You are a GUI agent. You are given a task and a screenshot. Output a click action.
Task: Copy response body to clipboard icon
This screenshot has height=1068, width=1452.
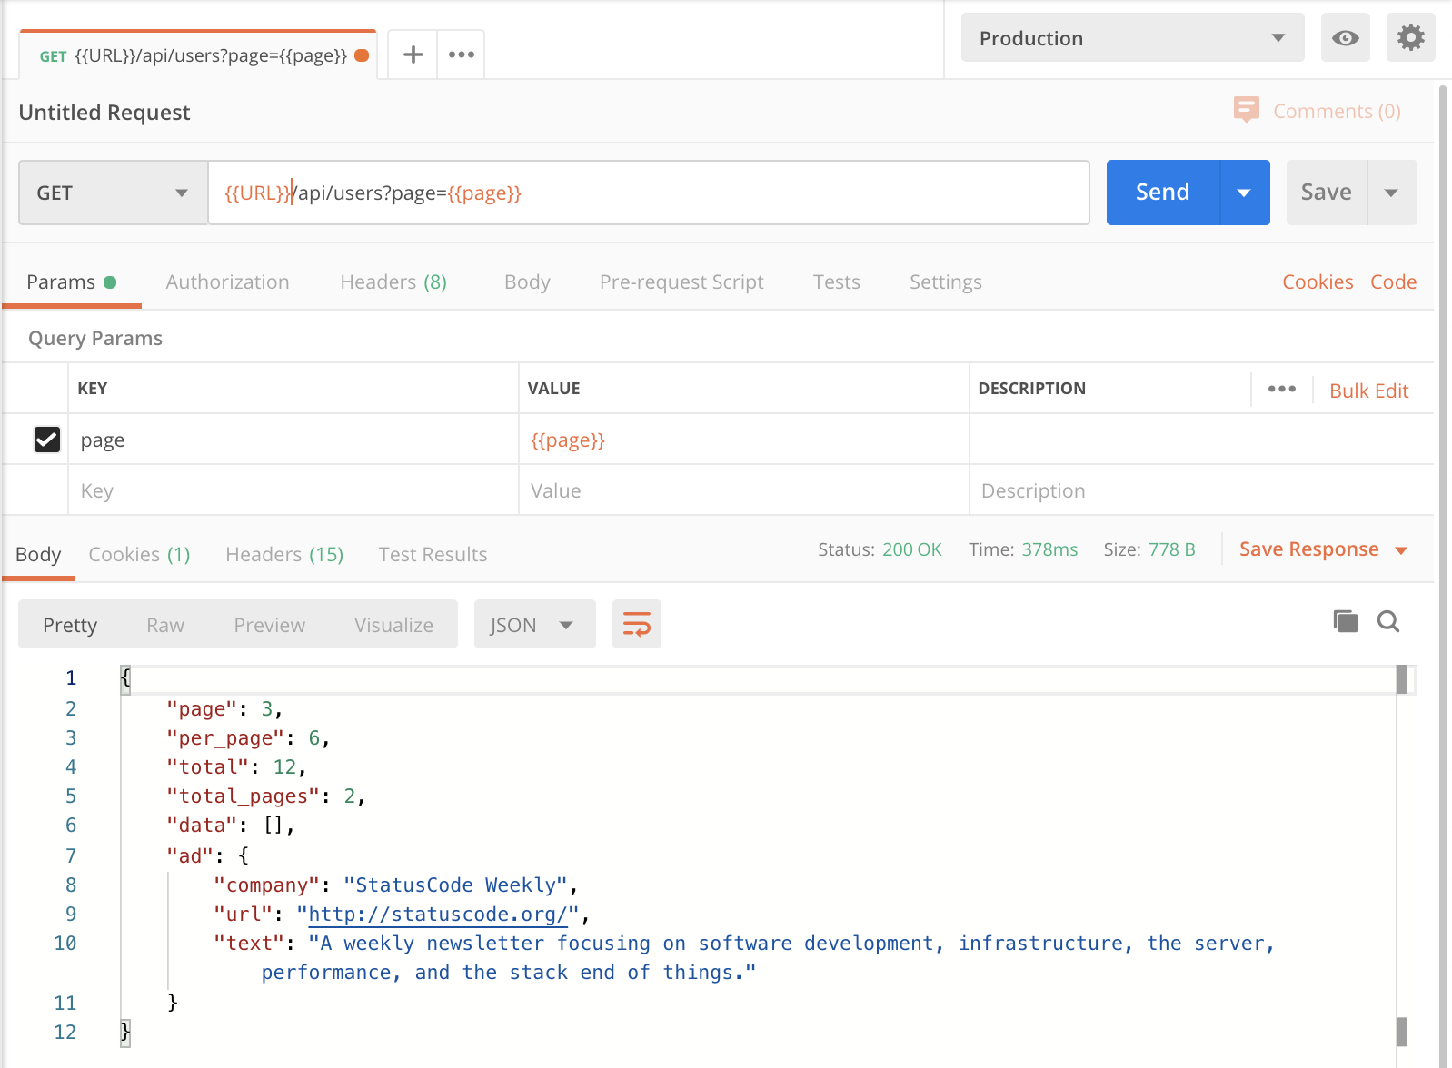(x=1346, y=621)
